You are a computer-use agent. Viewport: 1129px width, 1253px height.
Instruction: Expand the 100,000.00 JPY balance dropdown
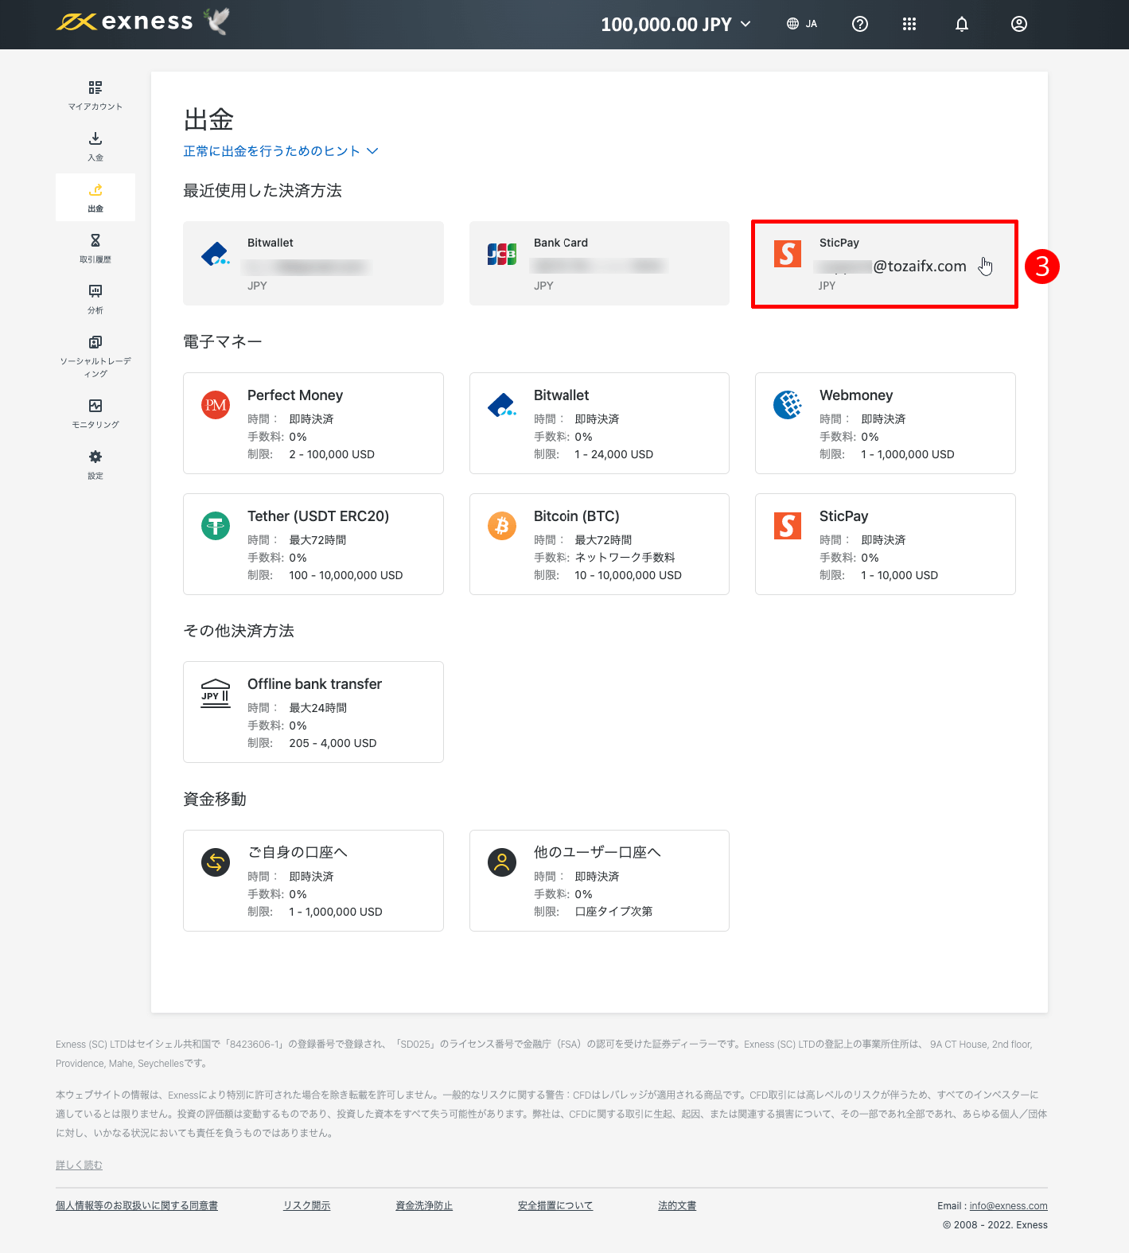click(x=675, y=24)
